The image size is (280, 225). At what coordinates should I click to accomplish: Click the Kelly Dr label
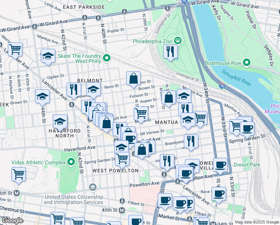(x=216, y=12)
